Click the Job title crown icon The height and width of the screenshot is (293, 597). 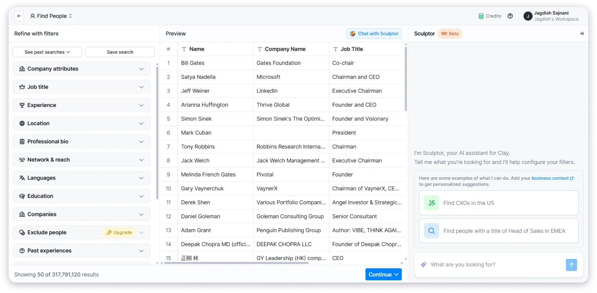coord(22,87)
